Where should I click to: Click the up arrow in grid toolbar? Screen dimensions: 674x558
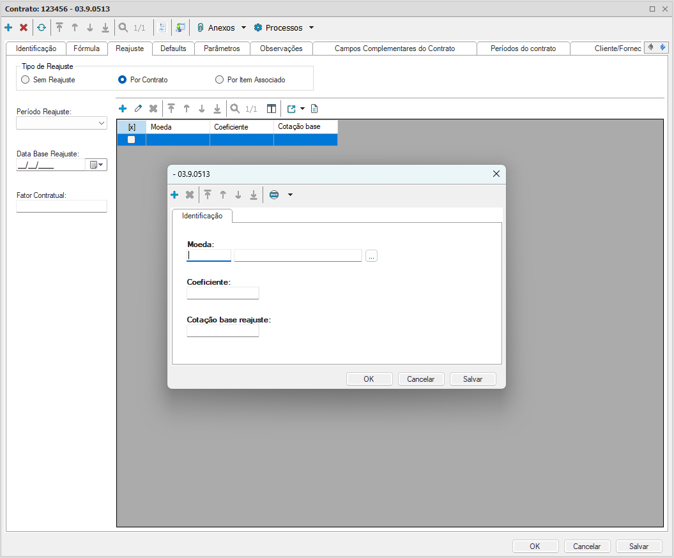[187, 109]
